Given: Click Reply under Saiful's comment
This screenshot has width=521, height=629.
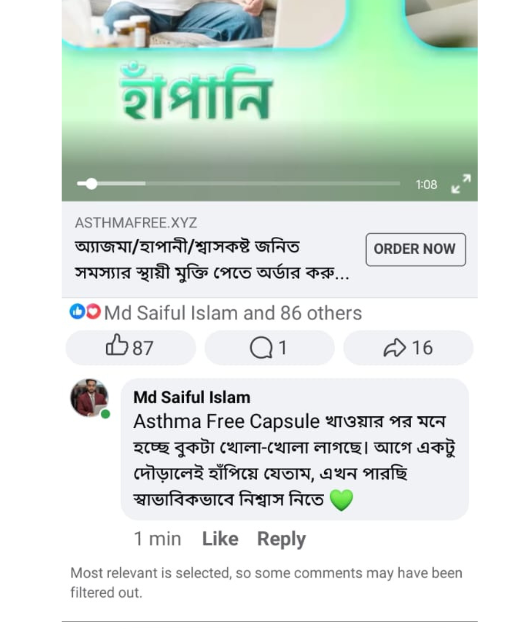Looking at the screenshot, I should point(281,539).
